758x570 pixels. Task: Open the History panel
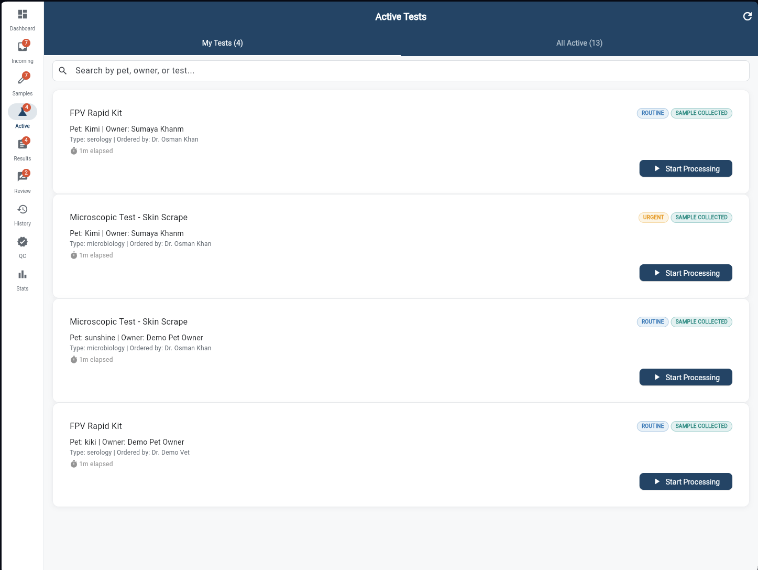coord(22,209)
